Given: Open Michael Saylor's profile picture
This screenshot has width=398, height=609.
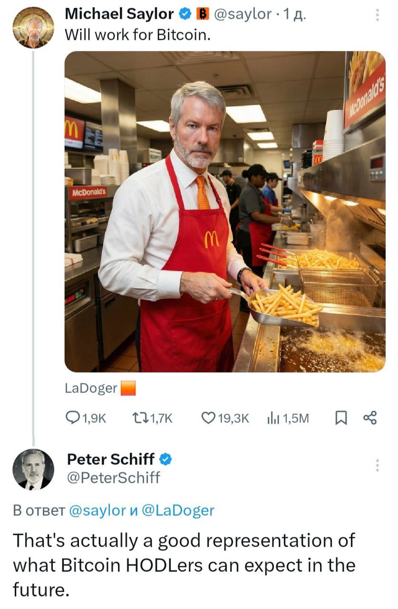Looking at the screenshot, I should (x=33, y=28).
